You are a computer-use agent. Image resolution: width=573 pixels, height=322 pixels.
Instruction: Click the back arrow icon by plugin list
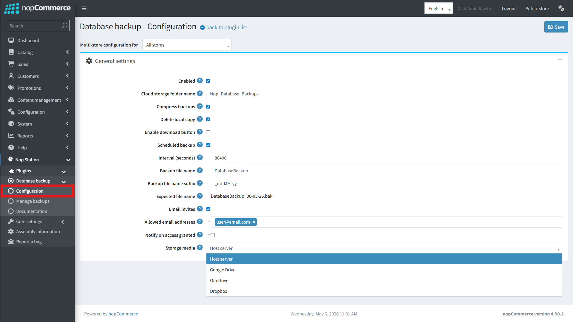(202, 28)
